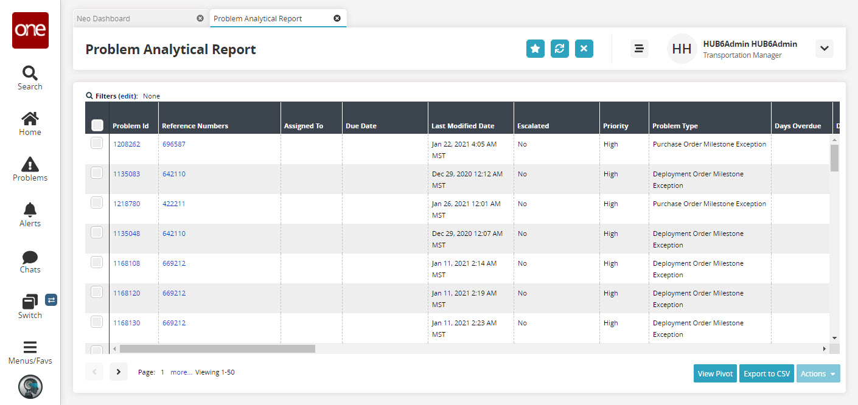Add report to favorites with star icon
Viewport: 858px width, 405px height.
click(535, 49)
